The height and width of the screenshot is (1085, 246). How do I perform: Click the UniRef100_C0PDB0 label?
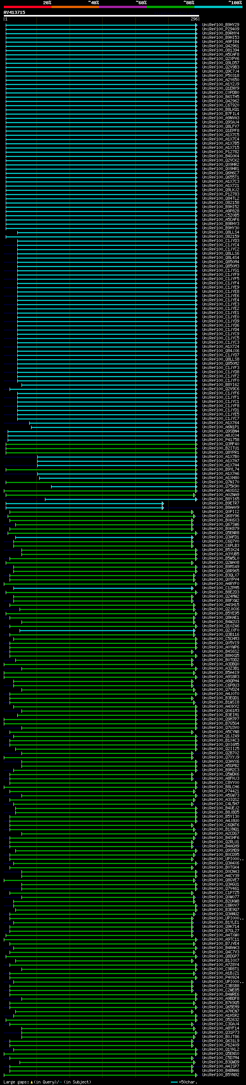click(x=221, y=92)
